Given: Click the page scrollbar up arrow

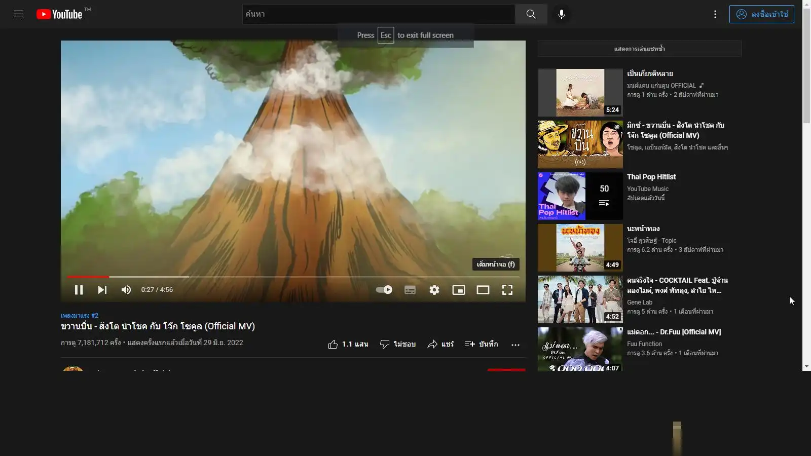Looking at the screenshot, I should [x=806, y=4].
